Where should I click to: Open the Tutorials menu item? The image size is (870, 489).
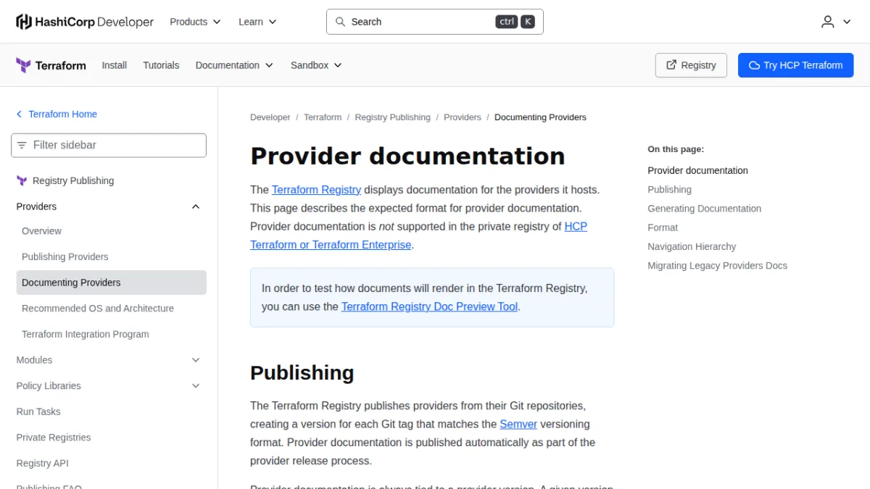[161, 65]
